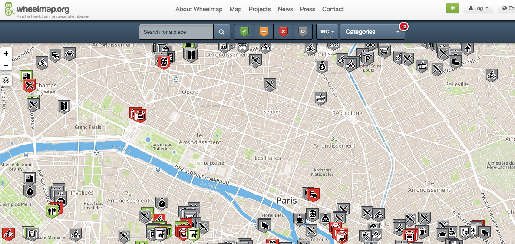The width and height of the screenshot is (515, 244).
Task: Toggle the green fully accessible filter
Action: (244, 32)
